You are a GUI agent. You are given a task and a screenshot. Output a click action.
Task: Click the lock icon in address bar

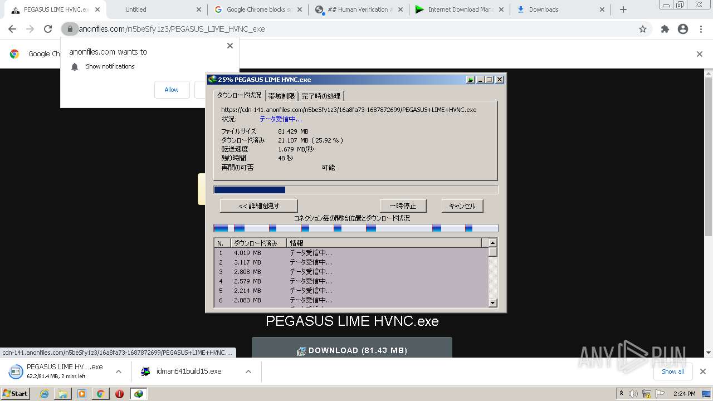70,29
